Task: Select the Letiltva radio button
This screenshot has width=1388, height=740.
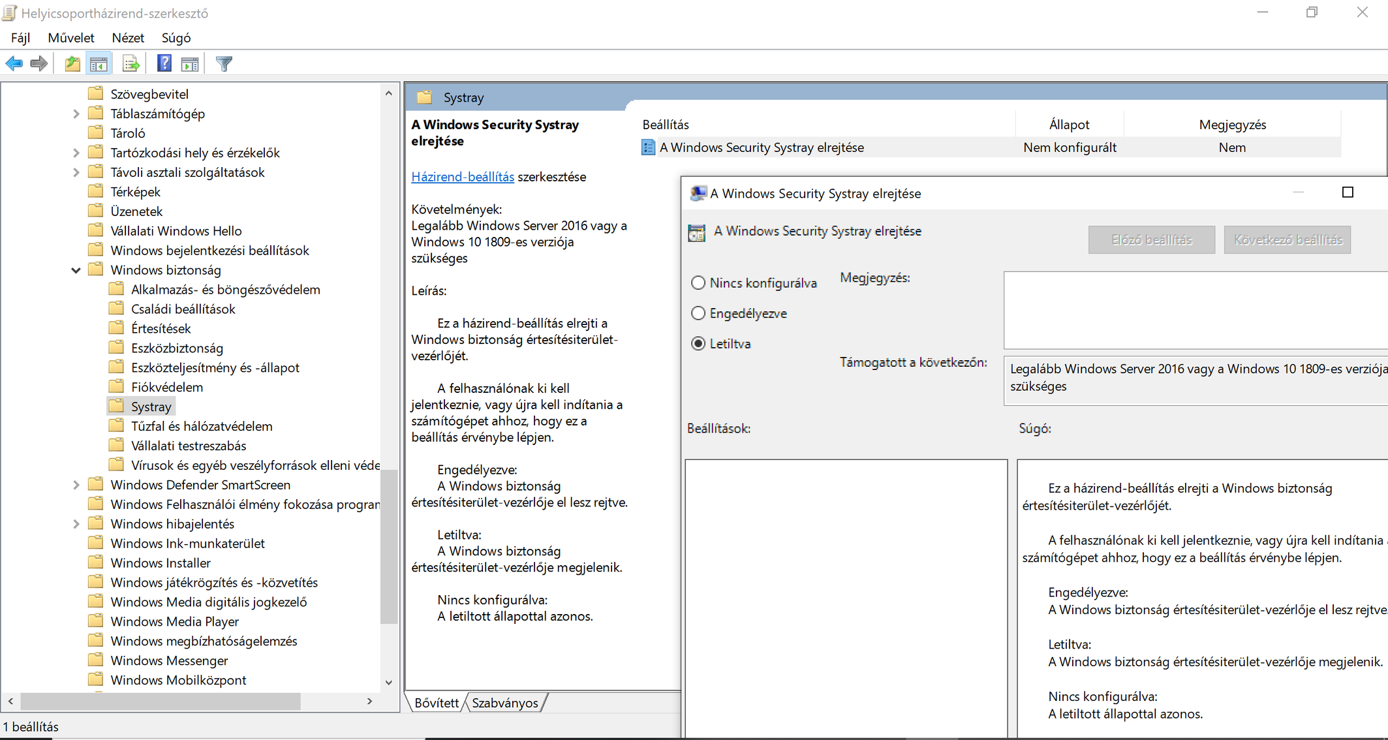Action: pos(698,343)
